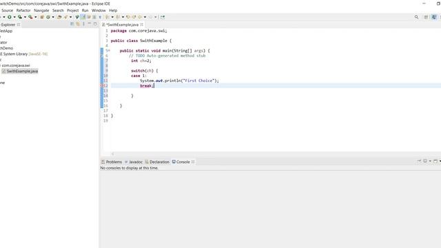Image resolution: width=441 pixels, height=248 pixels.
Task: Click Collapse All in Package Explorer
Action: (x=72, y=24)
